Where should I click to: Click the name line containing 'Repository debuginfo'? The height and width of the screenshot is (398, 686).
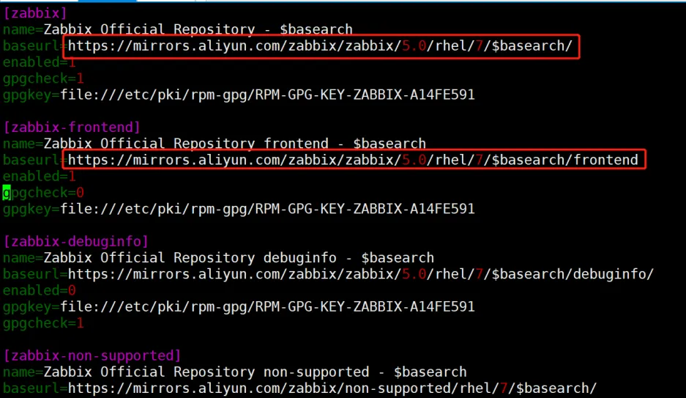pos(218,258)
